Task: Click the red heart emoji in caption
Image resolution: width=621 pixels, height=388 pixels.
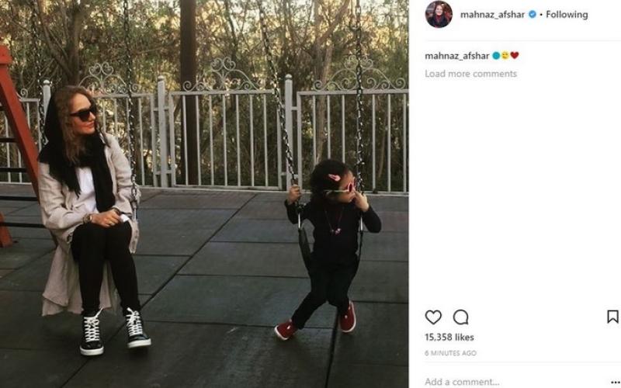Action: click(x=515, y=56)
